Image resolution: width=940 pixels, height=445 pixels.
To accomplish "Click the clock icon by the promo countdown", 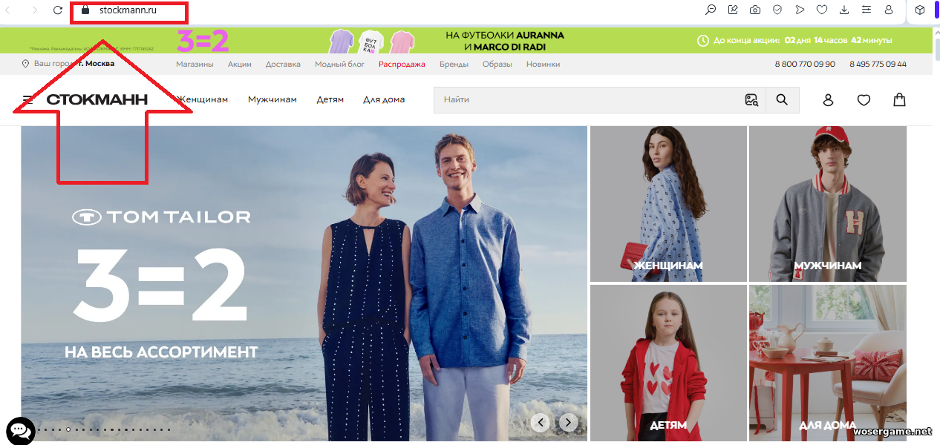I will click(x=703, y=41).
